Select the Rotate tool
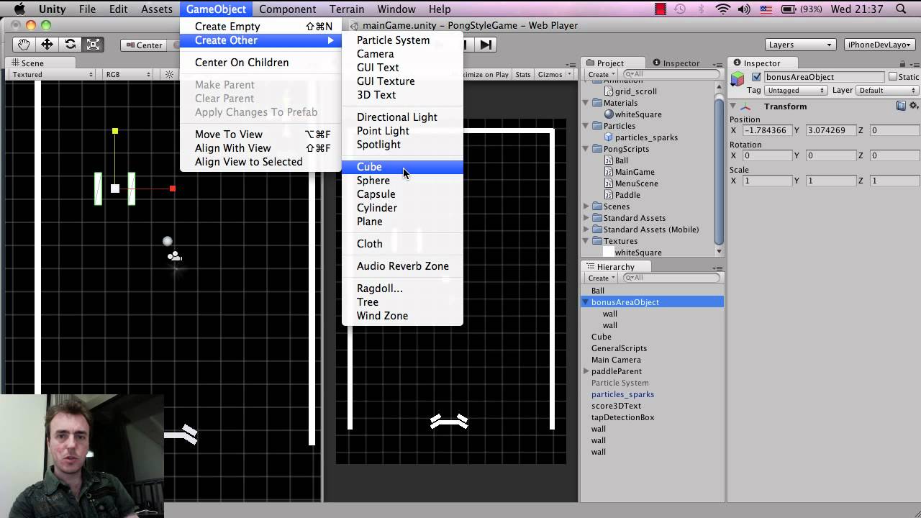 [70, 45]
